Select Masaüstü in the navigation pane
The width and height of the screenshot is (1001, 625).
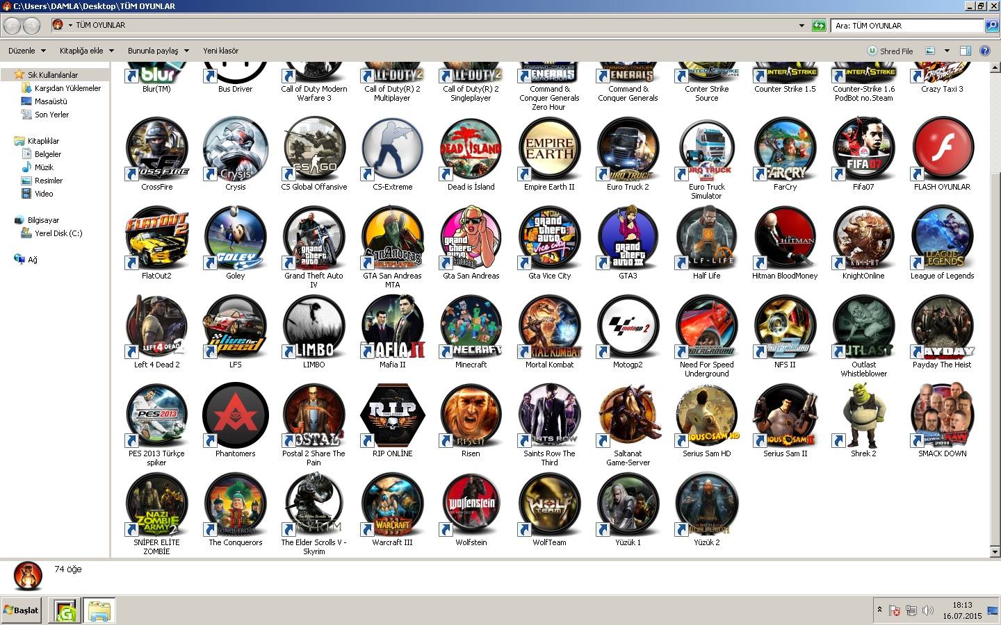tap(51, 101)
